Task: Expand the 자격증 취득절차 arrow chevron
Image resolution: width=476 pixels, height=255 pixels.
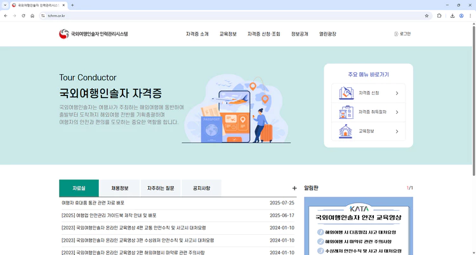Action: click(x=397, y=113)
